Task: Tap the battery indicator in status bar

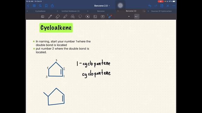Action: coord(174,1)
